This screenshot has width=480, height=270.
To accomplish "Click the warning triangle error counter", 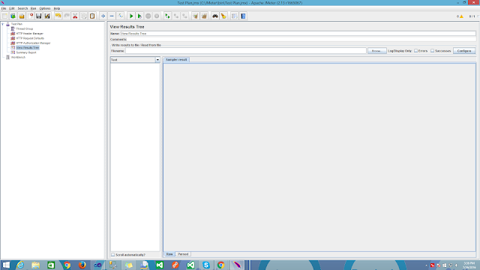I will pyautogui.click(x=461, y=16).
